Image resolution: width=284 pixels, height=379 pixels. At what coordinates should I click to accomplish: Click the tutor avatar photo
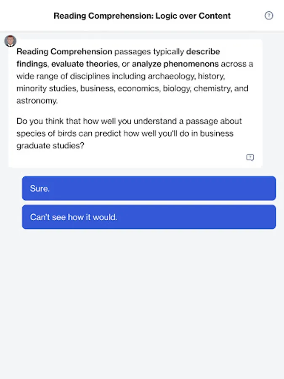tap(10, 41)
